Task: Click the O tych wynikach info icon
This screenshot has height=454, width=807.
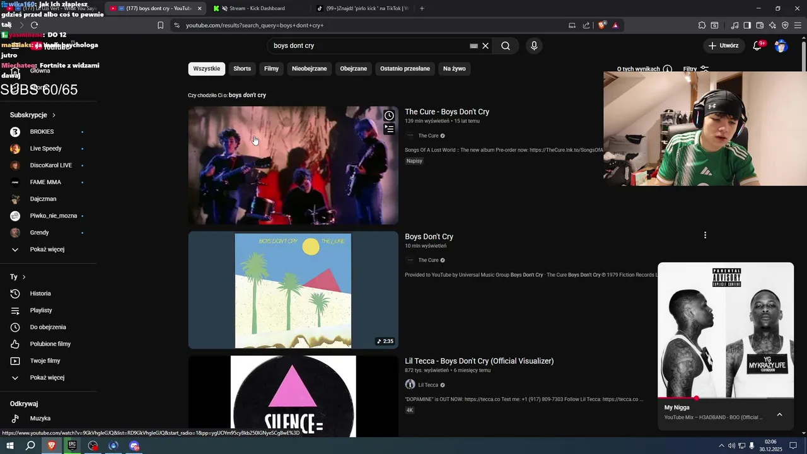Action: (667, 69)
